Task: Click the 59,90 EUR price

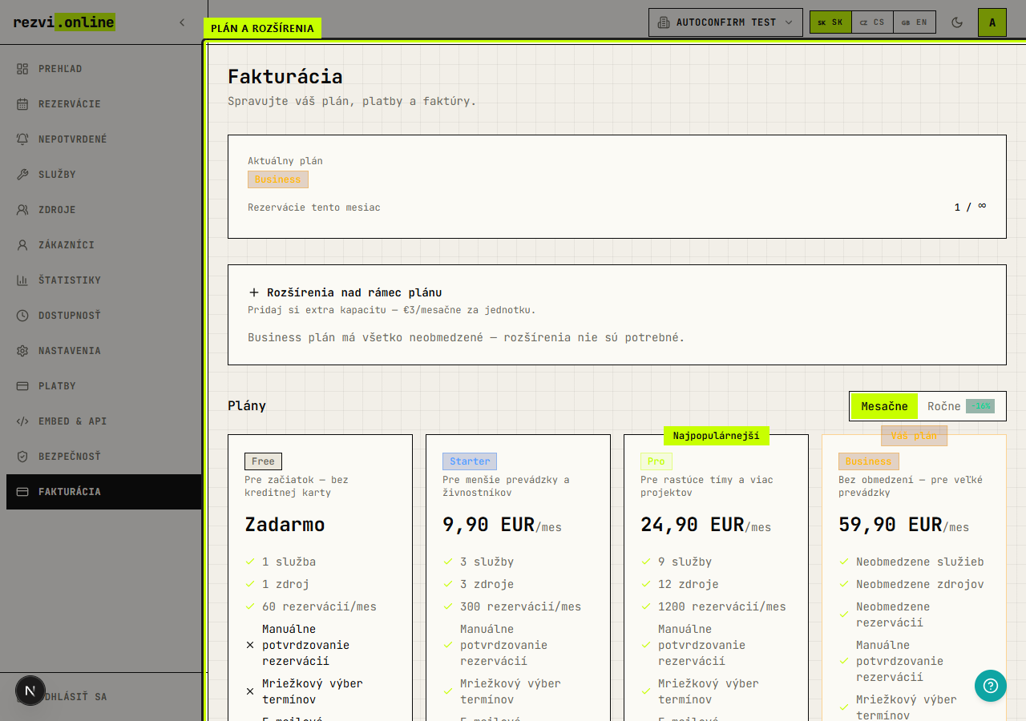Action: [x=891, y=525]
